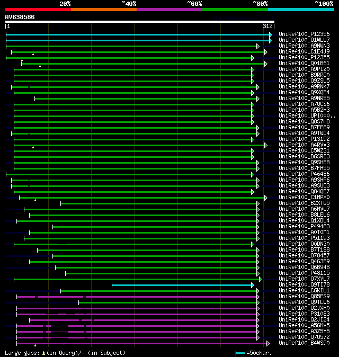339x357 pixels.
Task: Click the UniRef100_Q7XYL7 label
Action: tap(304, 279)
